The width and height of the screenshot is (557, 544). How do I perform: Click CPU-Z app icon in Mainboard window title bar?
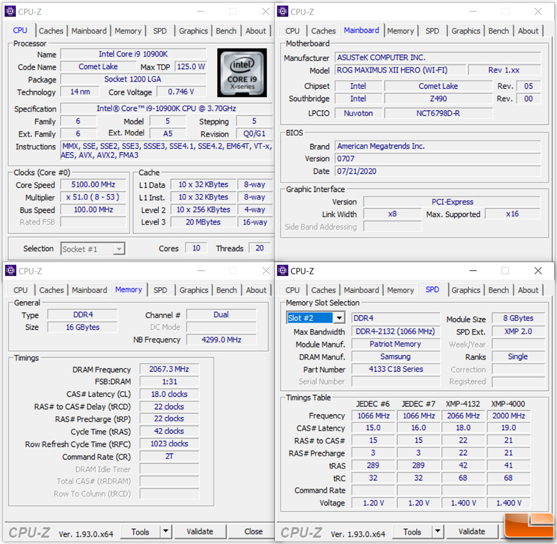[x=282, y=12]
